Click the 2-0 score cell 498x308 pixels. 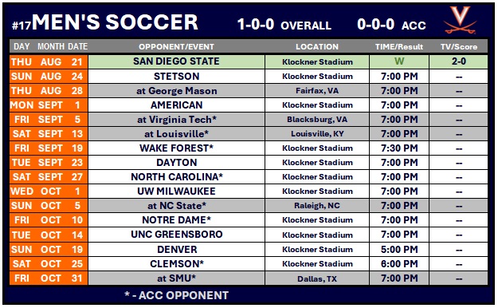(459, 61)
